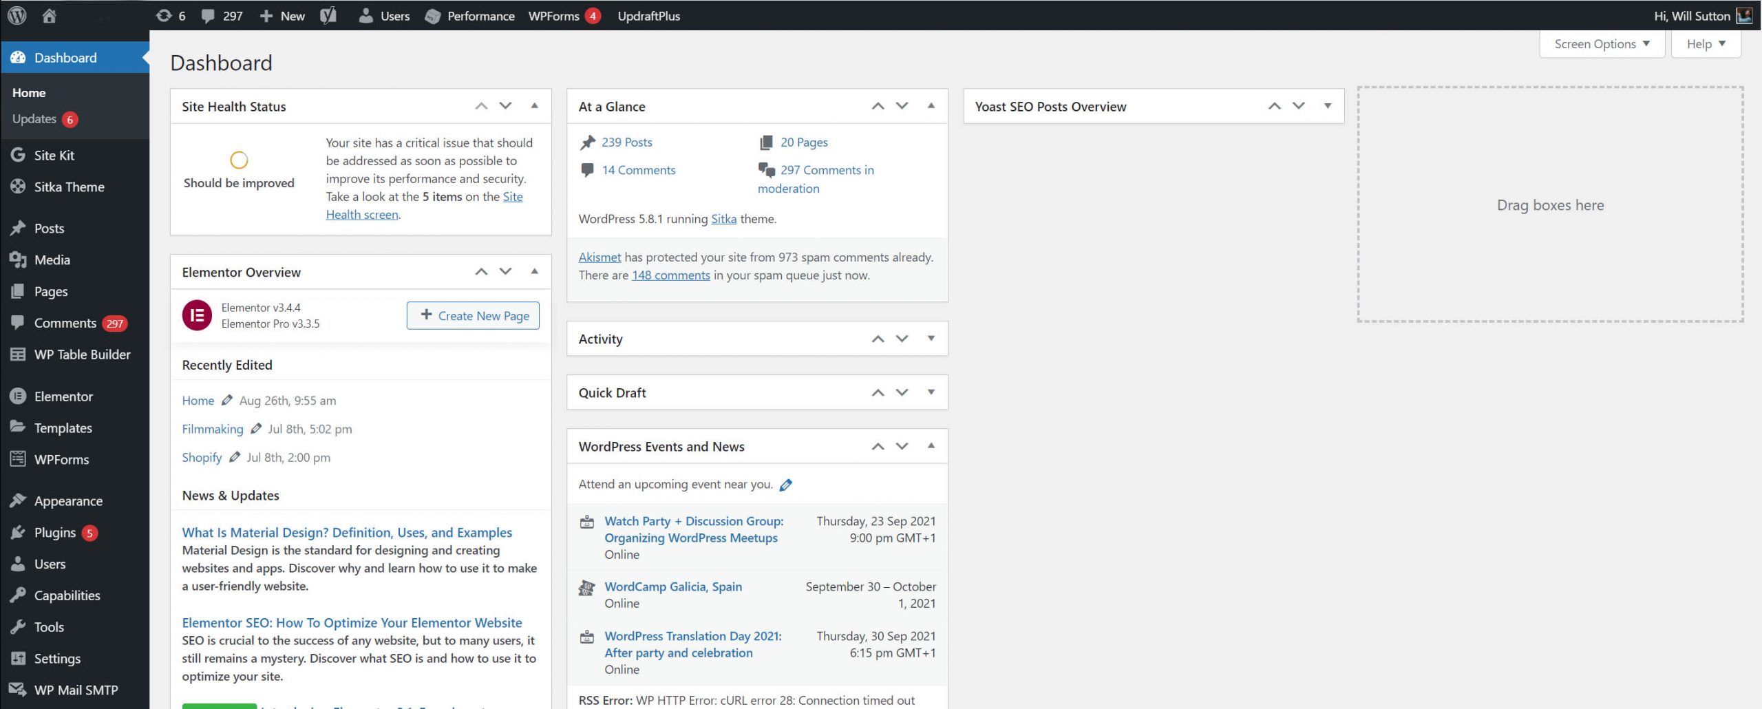Move Yoast SEO panel down
This screenshot has width=1762, height=709.
1299,106
